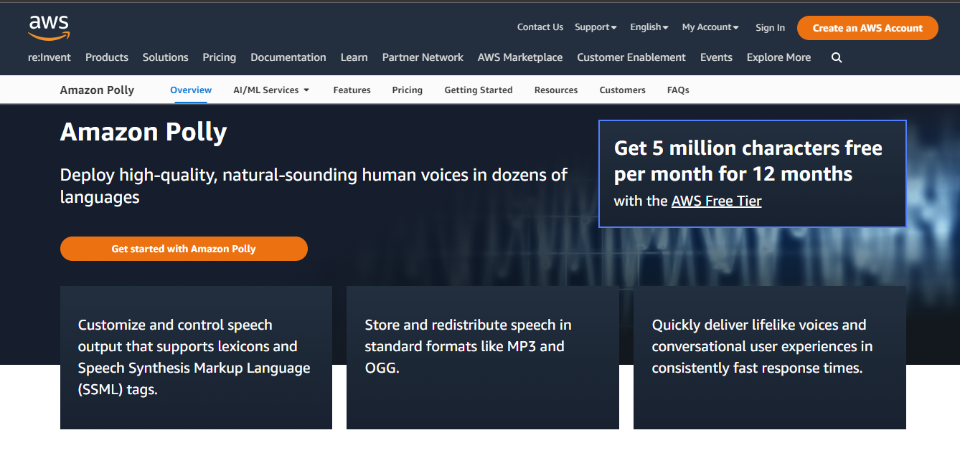The width and height of the screenshot is (960, 458).
Task: Select the FAQs tab
Action: [678, 90]
